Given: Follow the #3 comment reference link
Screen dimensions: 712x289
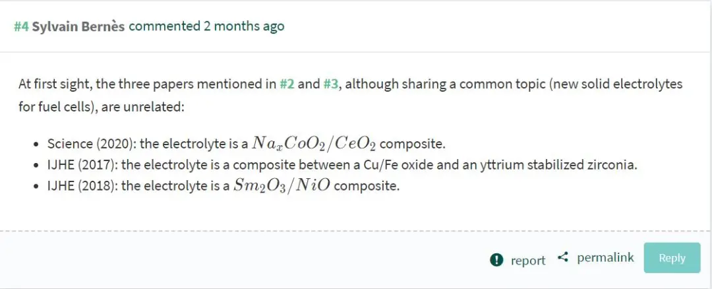Looking at the screenshot, I should coord(330,84).
